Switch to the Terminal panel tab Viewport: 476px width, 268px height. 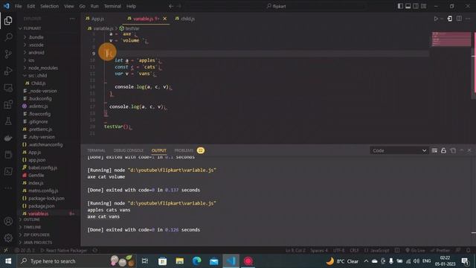click(96, 150)
